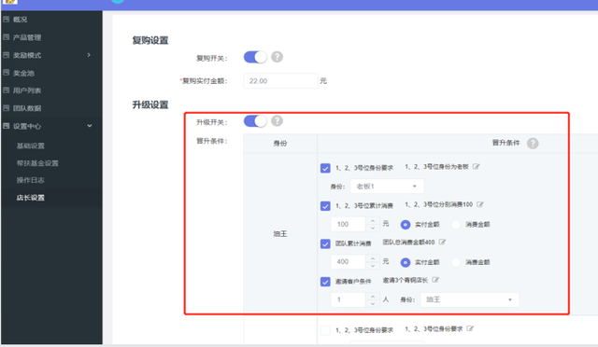The height and width of the screenshot is (347, 598).
Task: Click the 设置中心 sidebar label
Action: click(27, 126)
